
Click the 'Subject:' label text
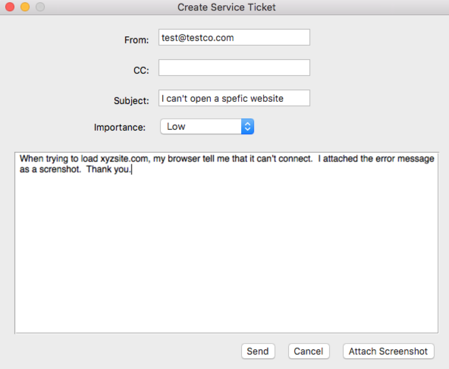132,101
